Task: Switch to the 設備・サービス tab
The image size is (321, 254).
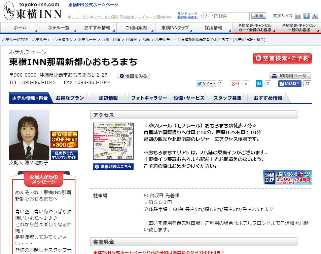Action: 189,98
